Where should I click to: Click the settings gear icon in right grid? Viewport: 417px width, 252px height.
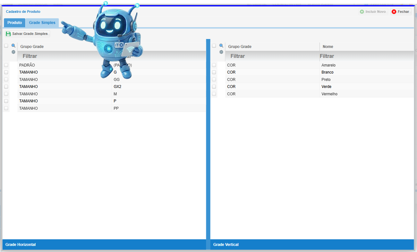tap(221, 52)
